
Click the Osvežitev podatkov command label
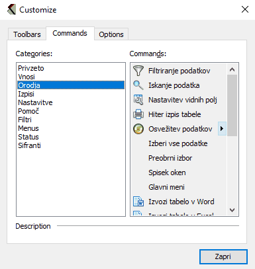tap(180, 129)
